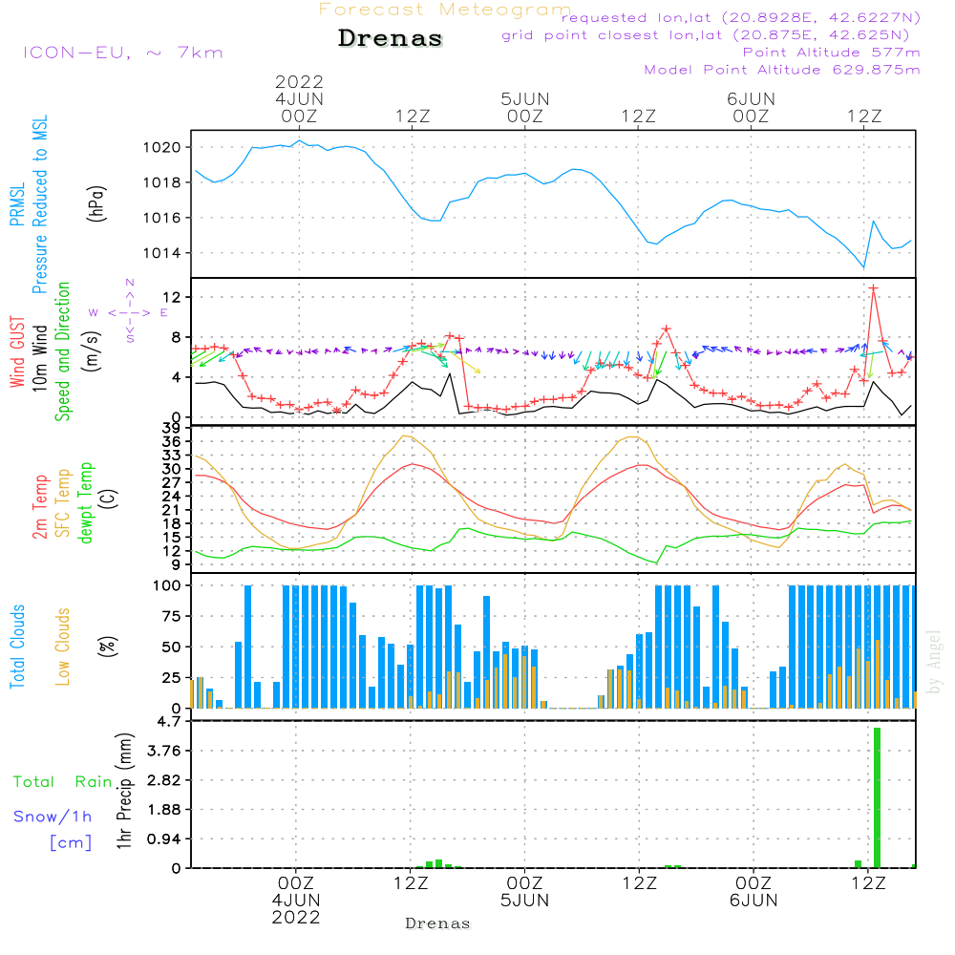
Task: Select the Total Clouds legend label
Action: click(x=17, y=647)
